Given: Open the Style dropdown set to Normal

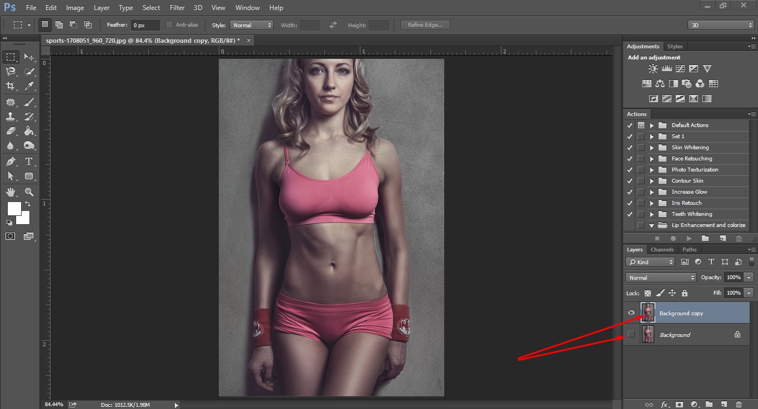Looking at the screenshot, I should pos(252,25).
